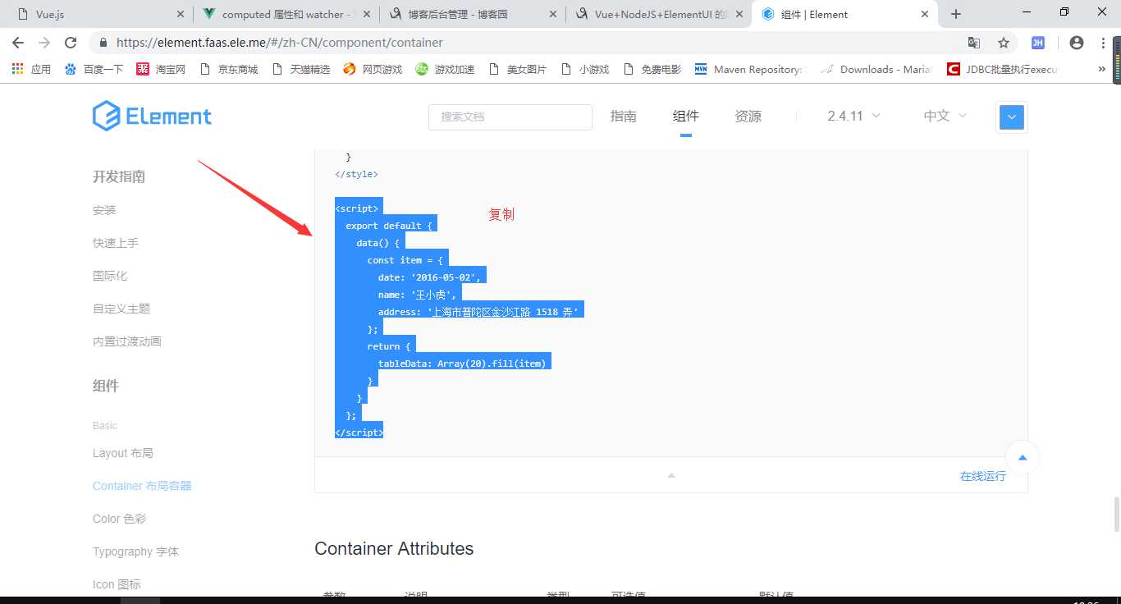Open 自定义主题 in the sidebar
Image resolution: width=1121 pixels, height=604 pixels.
pyautogui.click(x=121, y=309)
